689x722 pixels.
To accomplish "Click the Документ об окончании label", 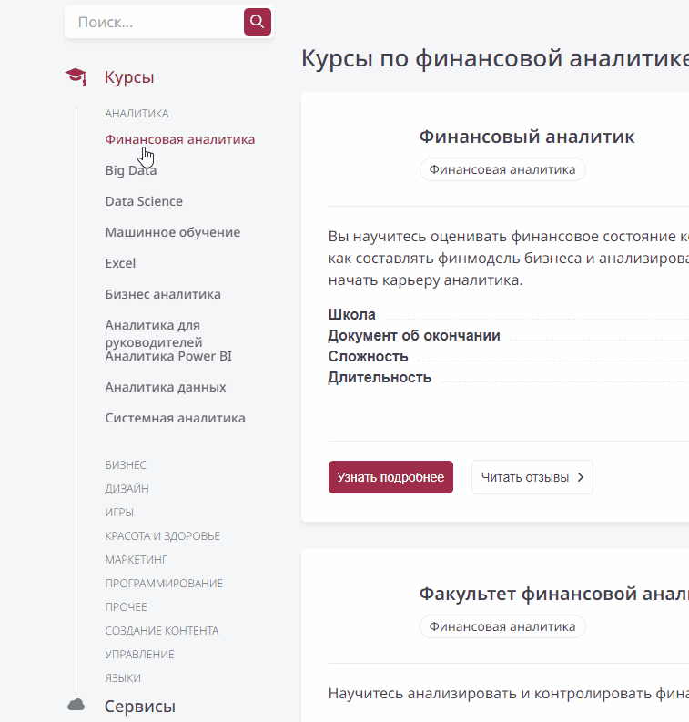I will (x=414, y=336).
